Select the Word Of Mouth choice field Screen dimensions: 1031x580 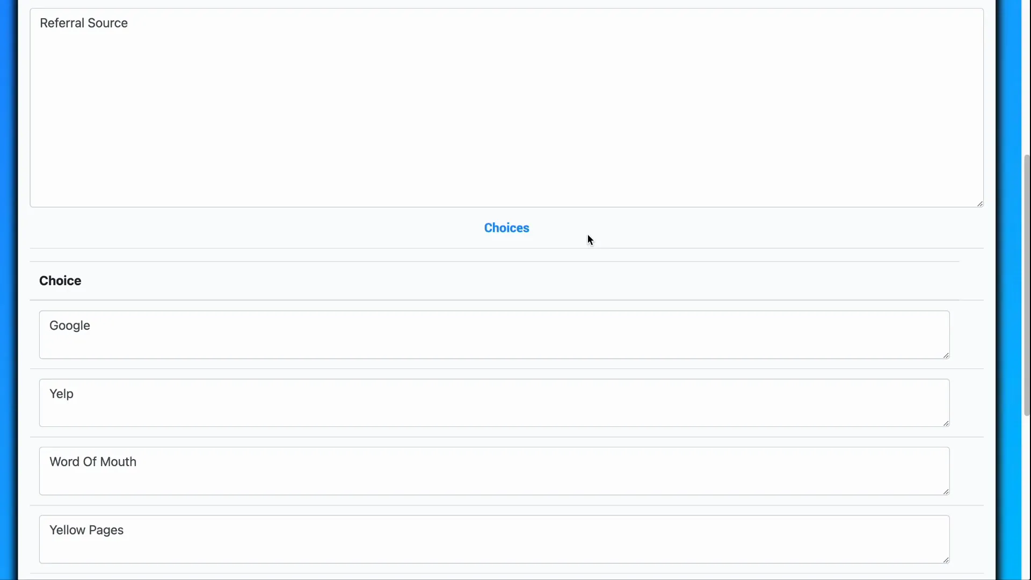click(493, 470)
